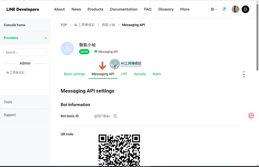Click the Admin label in the sidebar
Viewport: 259px width, 167px height.
click(x=25, y=63)
